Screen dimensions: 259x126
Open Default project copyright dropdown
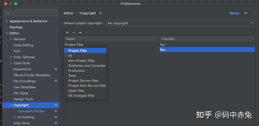pos(180,23)
